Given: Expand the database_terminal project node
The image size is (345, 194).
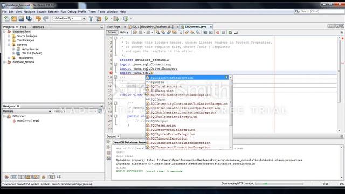Looking at the screenshot, I should pyautogui.click(x=4, y=63).
